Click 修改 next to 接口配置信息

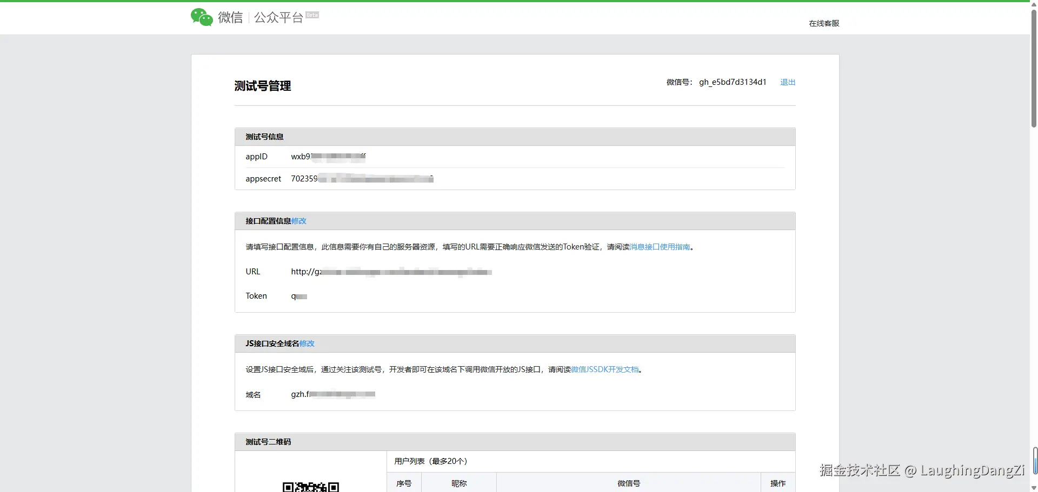pyautogui.click(x=299, y=221)
